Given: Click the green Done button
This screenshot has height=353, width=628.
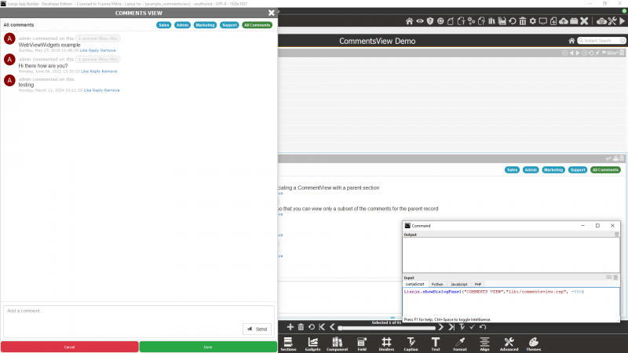Looking at the screenshot, I should coord(208,346).
